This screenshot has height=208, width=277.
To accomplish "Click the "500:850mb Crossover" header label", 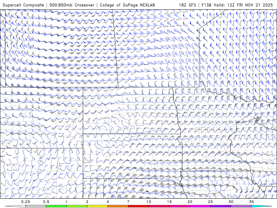I will point(72,5).
